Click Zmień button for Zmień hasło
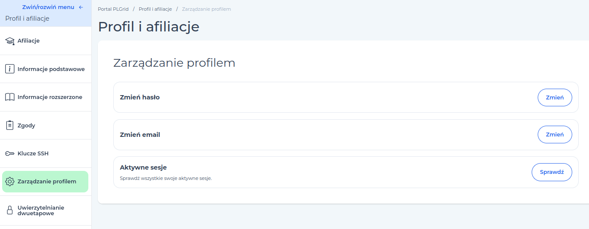This screenshot has height=229, width=589. click(555, 97)
